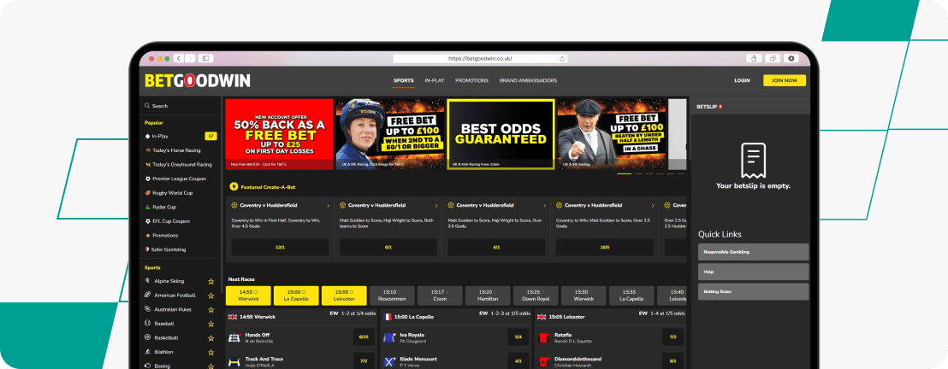948x369 pixels.
Task: Favourite American Football with its star
Action: 211,296
